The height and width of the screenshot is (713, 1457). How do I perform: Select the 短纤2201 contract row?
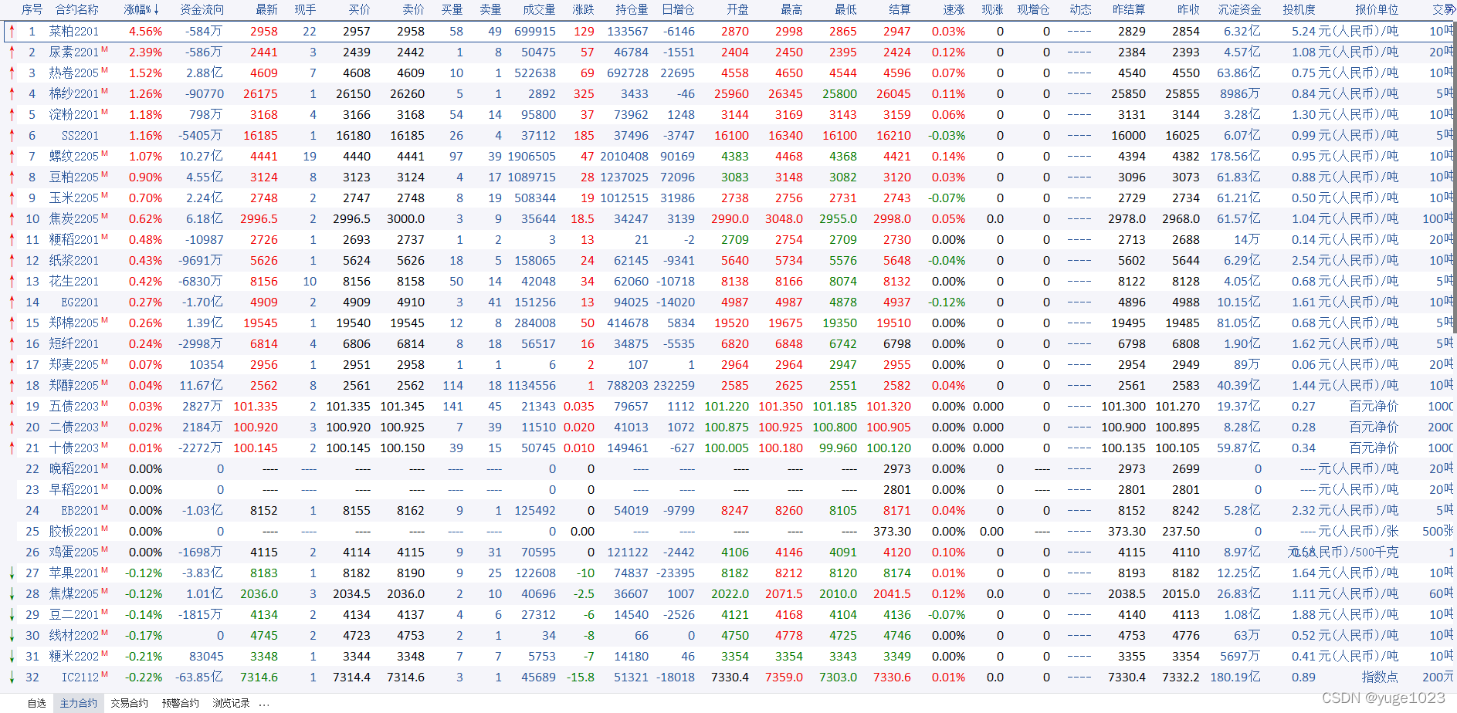click(728, 344)
